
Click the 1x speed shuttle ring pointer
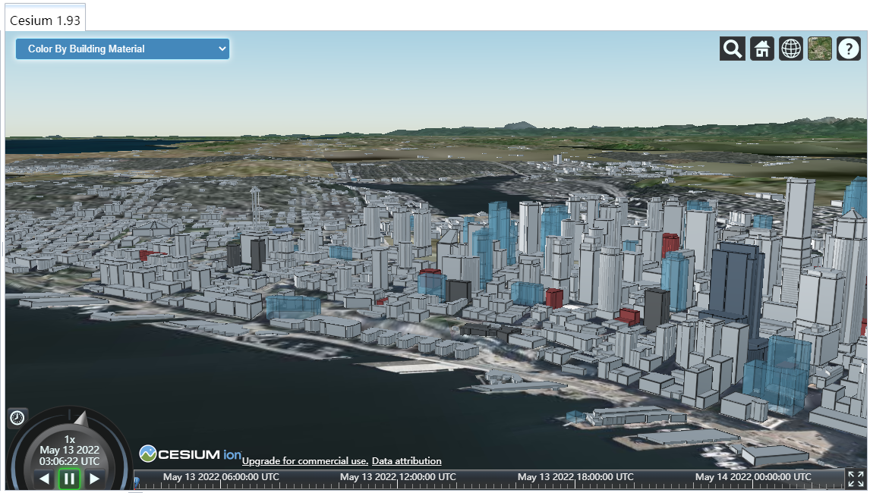click(81, 419)
